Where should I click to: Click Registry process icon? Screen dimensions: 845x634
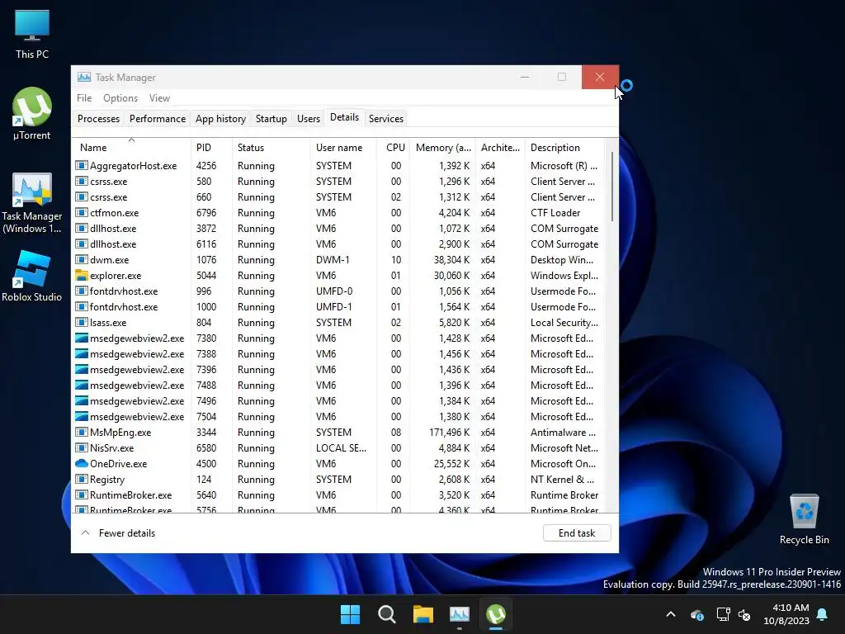(82, 480)
